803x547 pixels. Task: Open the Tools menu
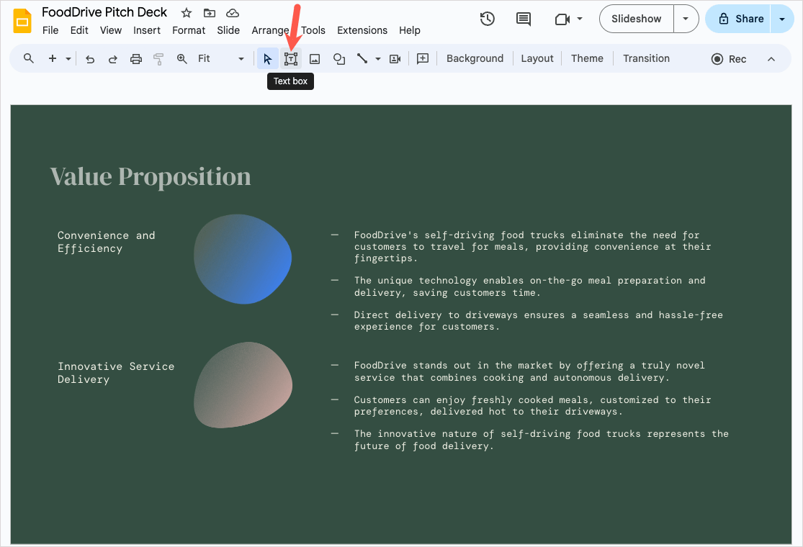[313, 30]
